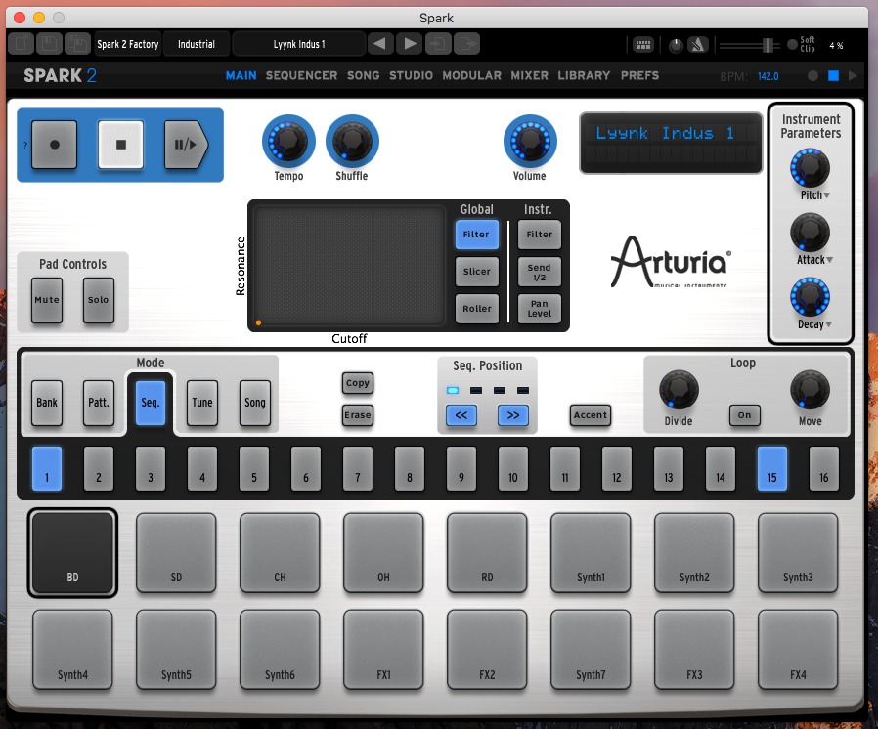This screenshot has height=729, width=878.
Task: Click the Save As icon in toolbar
Action: (x=78, y=44)
